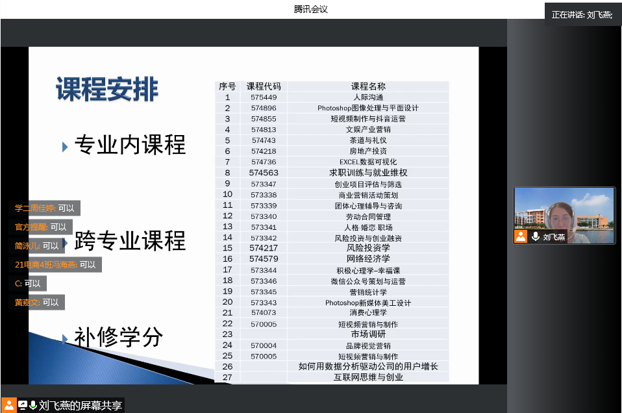Viewport: 622px width, 413px height.
Task: Click the 正在讲话: 刘飞燕 speaking indicator
Action: click(582, 14)
